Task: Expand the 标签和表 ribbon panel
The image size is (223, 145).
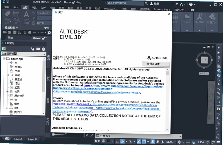Action: [11, 27]
